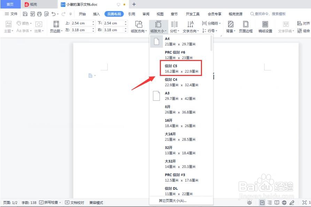Click the 分隔符 breaks button
The width and height of the screenshot is (311, 207).
211,23
